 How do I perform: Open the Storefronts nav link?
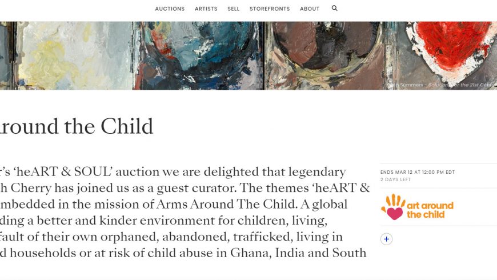click(270, 9)
